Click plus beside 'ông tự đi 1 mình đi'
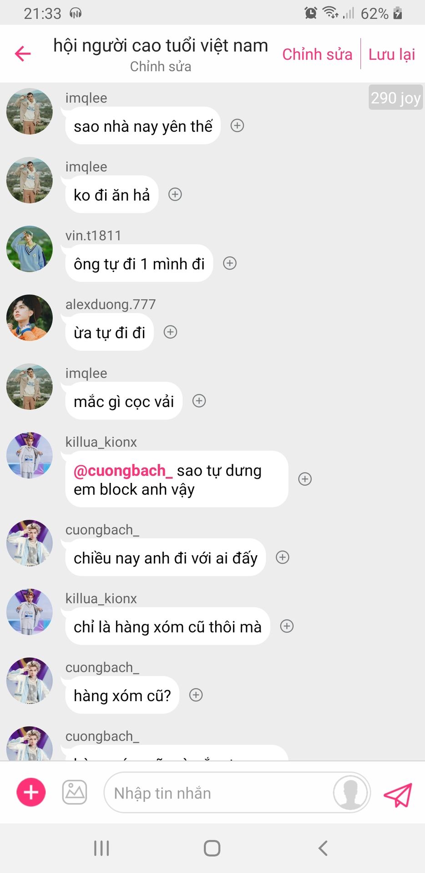 pyautogui.click(x=230, y=263)
